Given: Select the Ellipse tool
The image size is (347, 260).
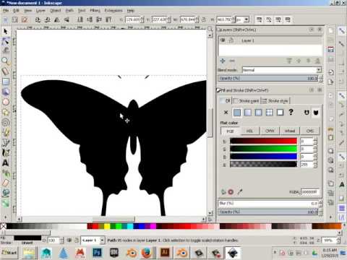Looking at the screenshot, I should [x=6, y=102].
